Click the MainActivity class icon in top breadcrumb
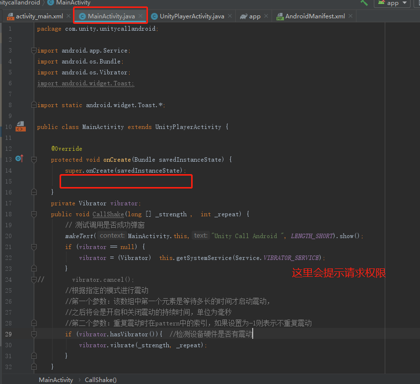The height and width of the screenshot is (384, 420). point(50,2)
